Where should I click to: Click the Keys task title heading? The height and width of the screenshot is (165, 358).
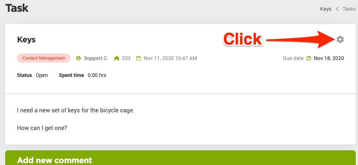tap(26, 40)
